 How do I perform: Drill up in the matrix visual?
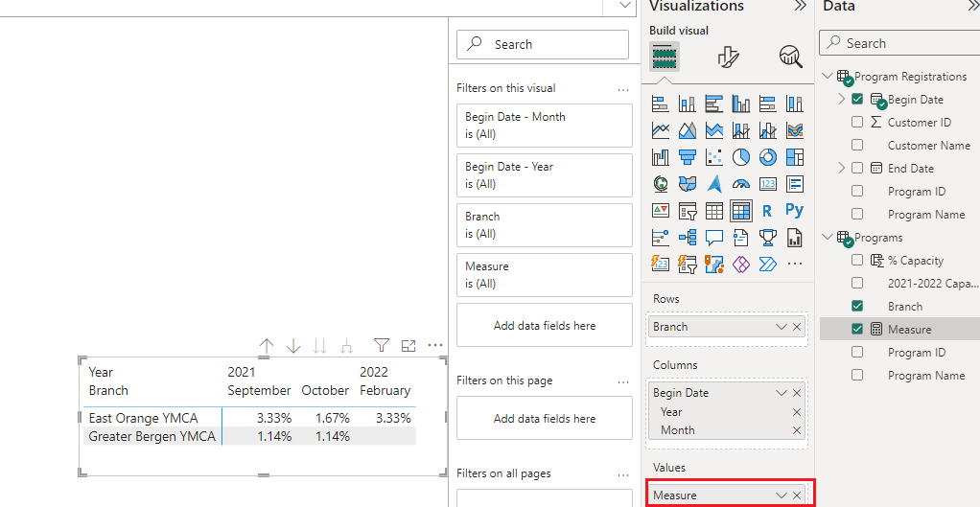[x=267, y=346]
